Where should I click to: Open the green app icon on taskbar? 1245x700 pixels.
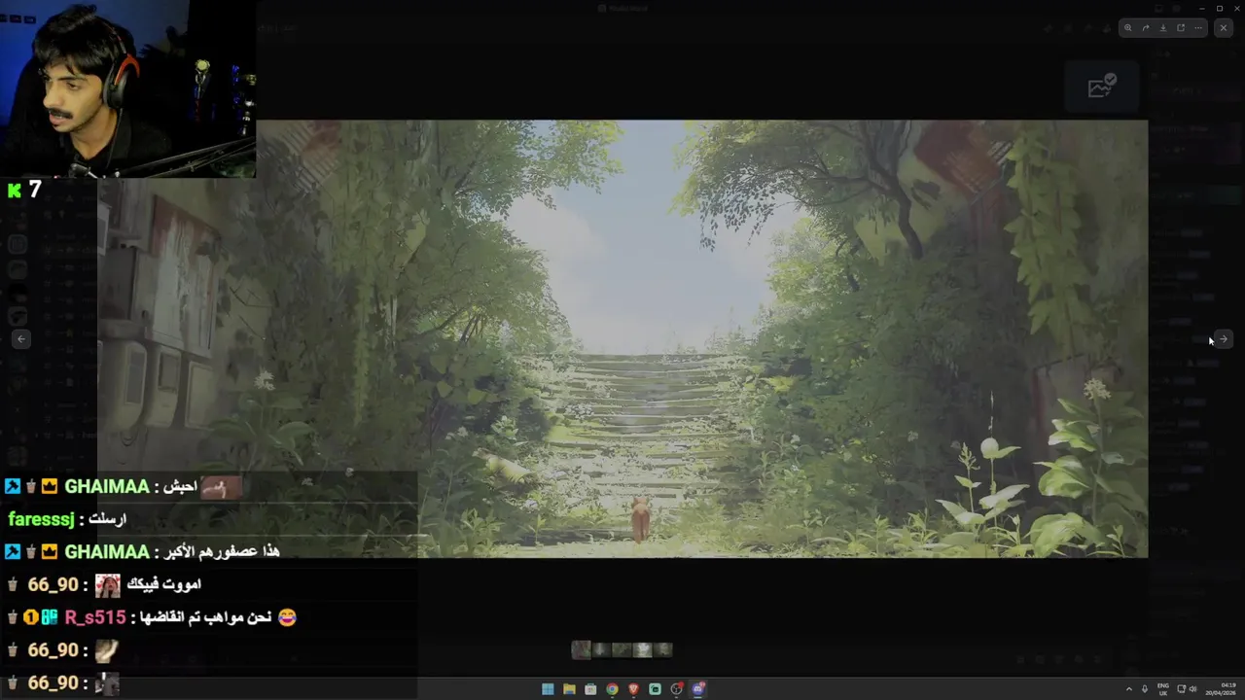tap(655, 689)
